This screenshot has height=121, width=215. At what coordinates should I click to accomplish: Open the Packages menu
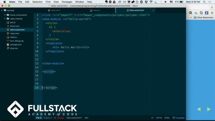click(67, 2)
